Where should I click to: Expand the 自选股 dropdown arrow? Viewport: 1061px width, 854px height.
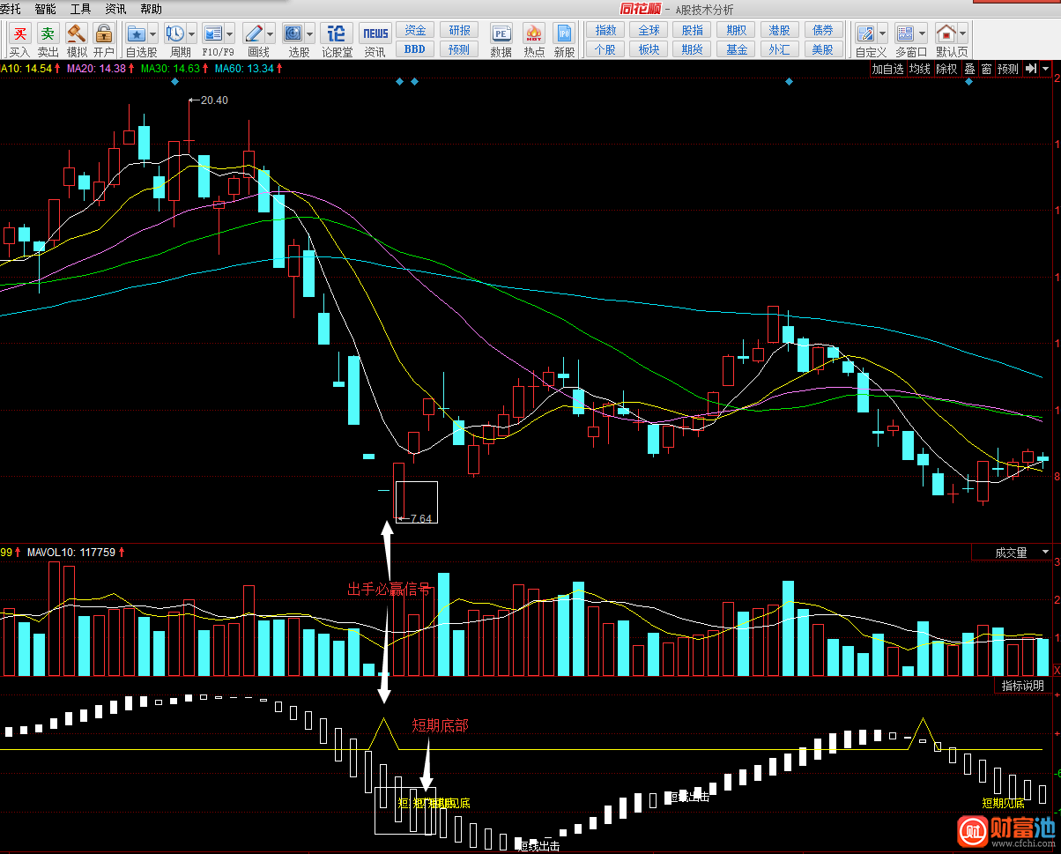tap(152, 33)
